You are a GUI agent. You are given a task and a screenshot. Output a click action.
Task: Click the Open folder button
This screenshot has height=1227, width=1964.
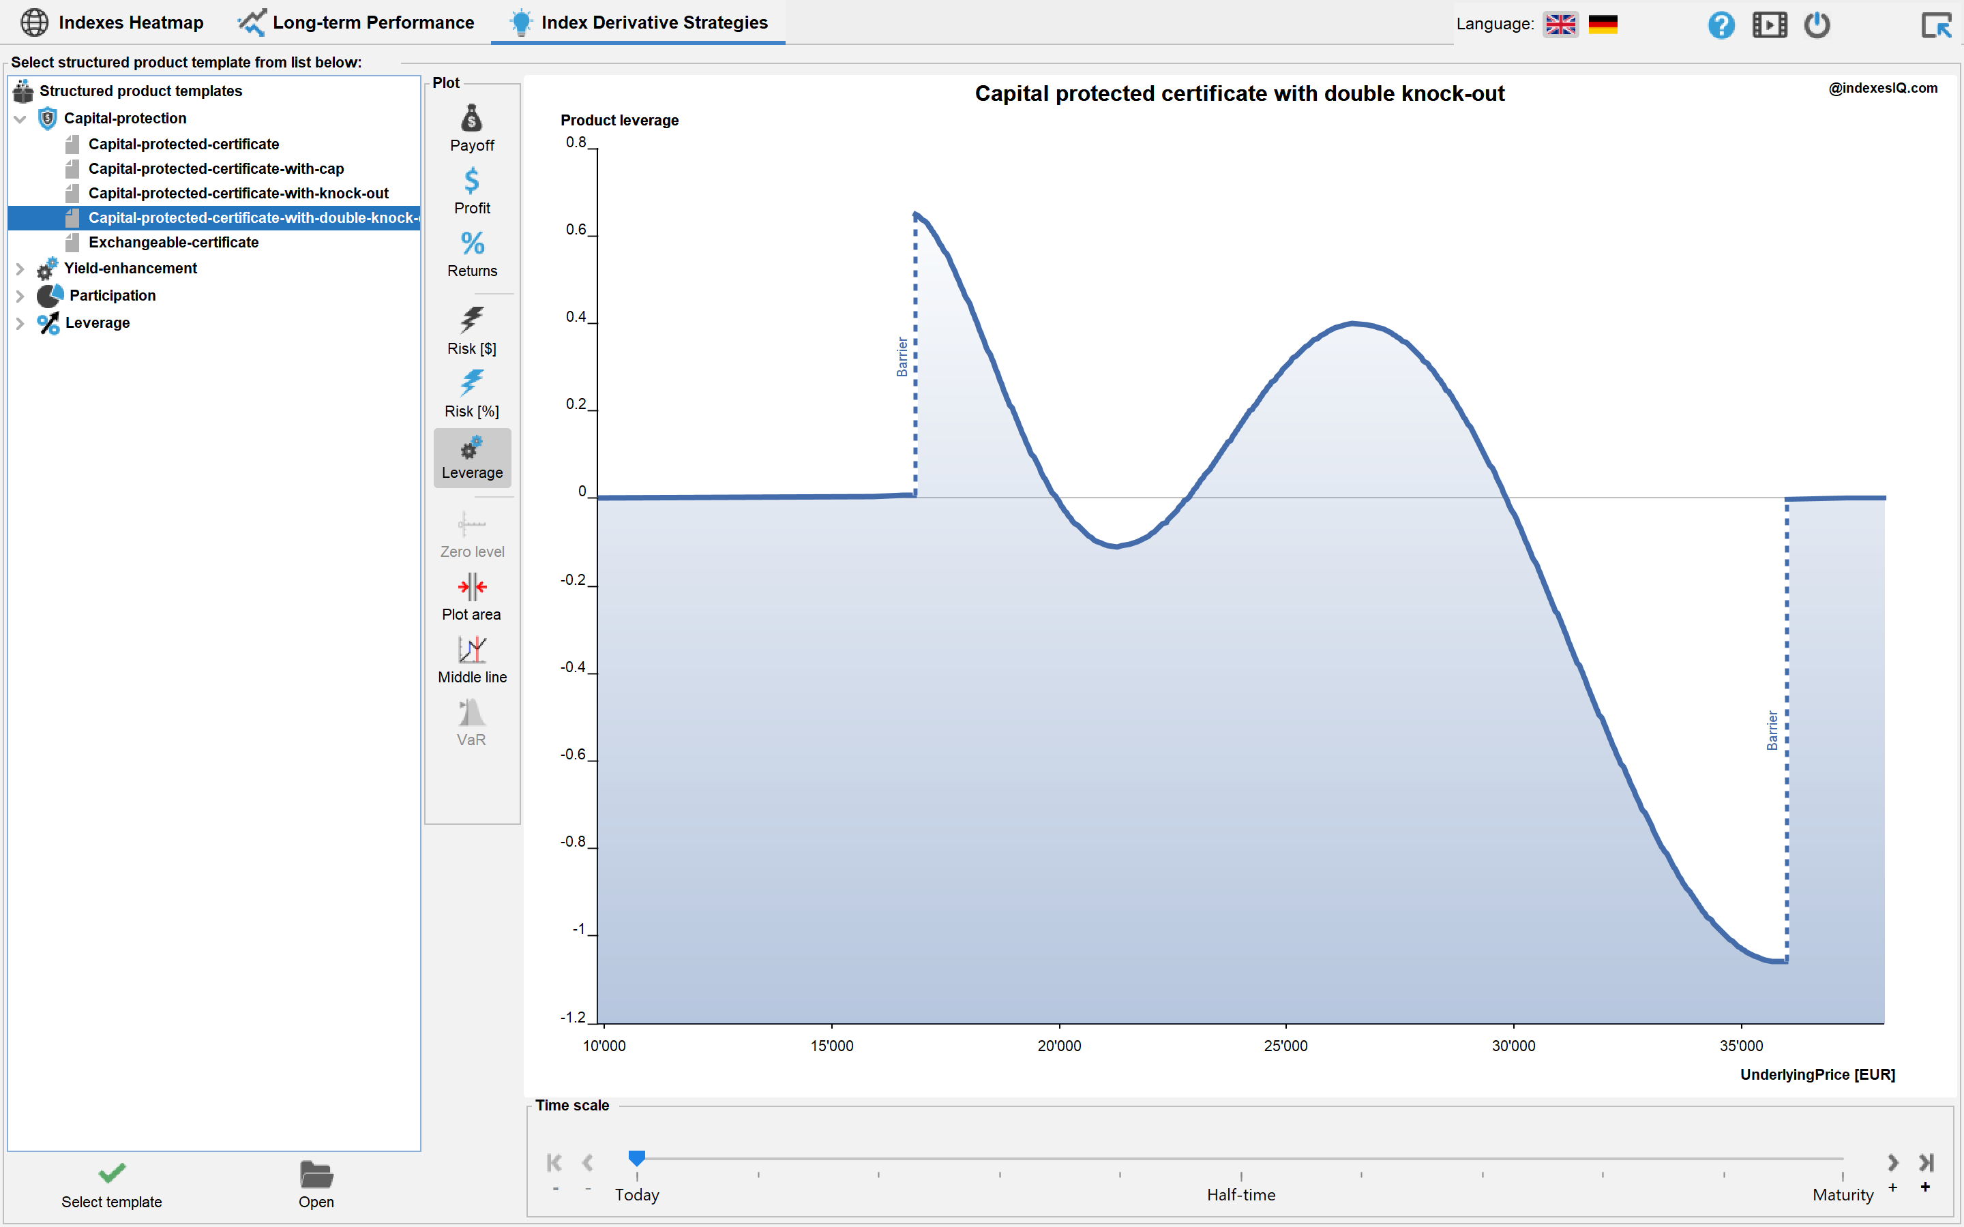(x=316, y=1185)
